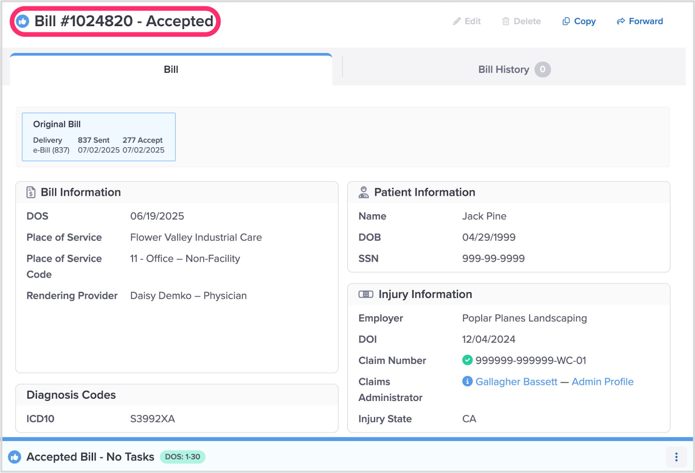695x473 pixels.
Task: Expand the Accepted Bill - No Tasks bar
Action: 90,457
